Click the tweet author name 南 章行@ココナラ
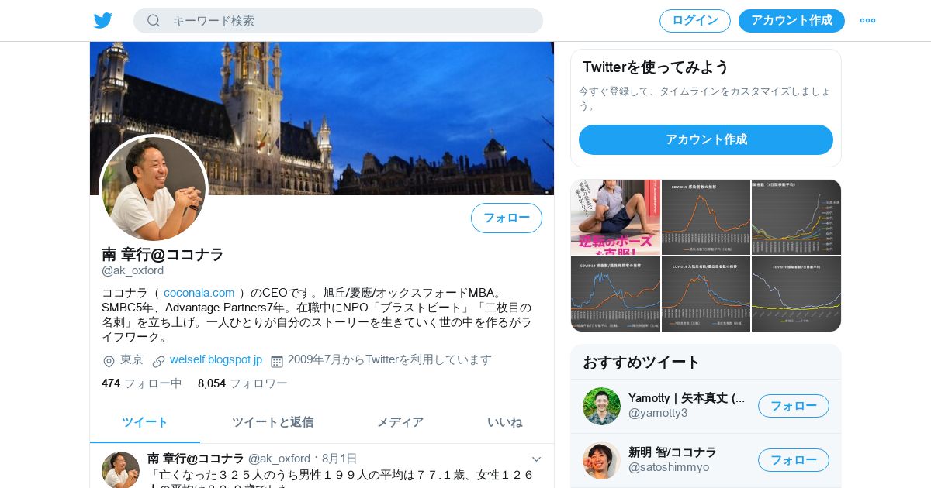The image size is (931, 488). (x=196, y=459)
